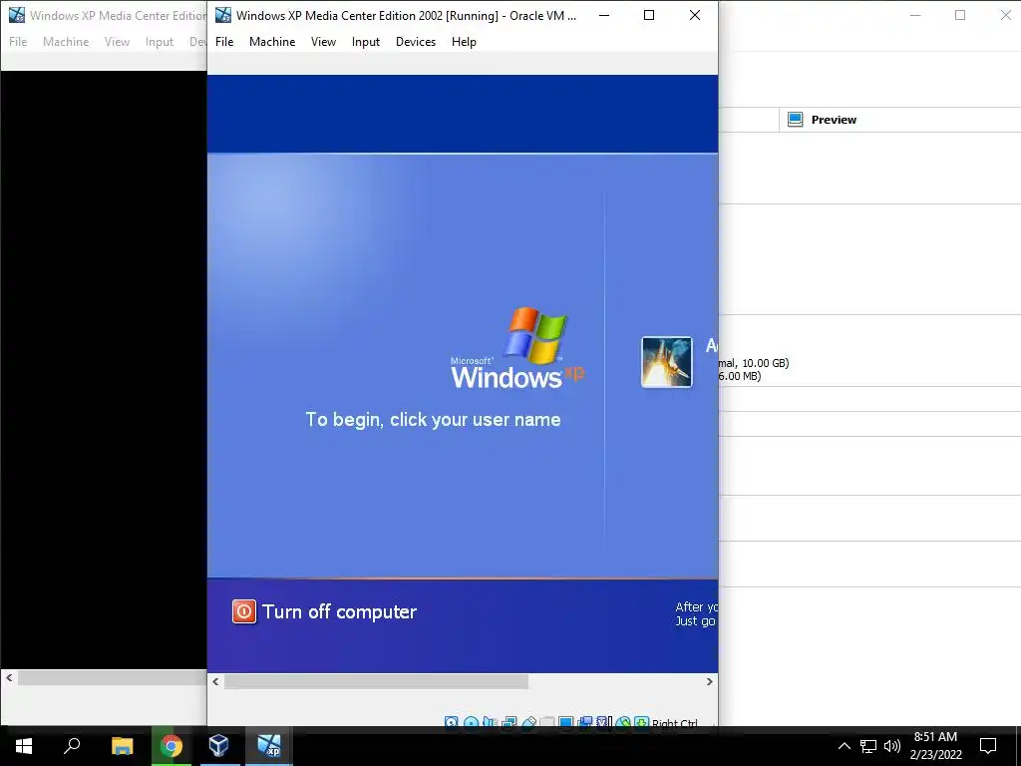Open the notification center icon

coord(988,746)
